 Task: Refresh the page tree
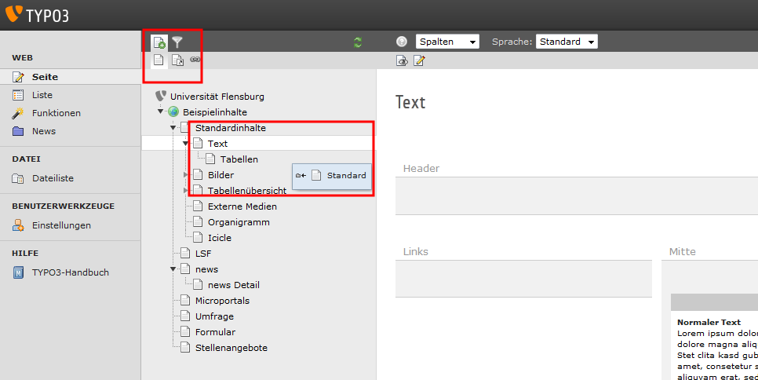(x=358, y=42)
